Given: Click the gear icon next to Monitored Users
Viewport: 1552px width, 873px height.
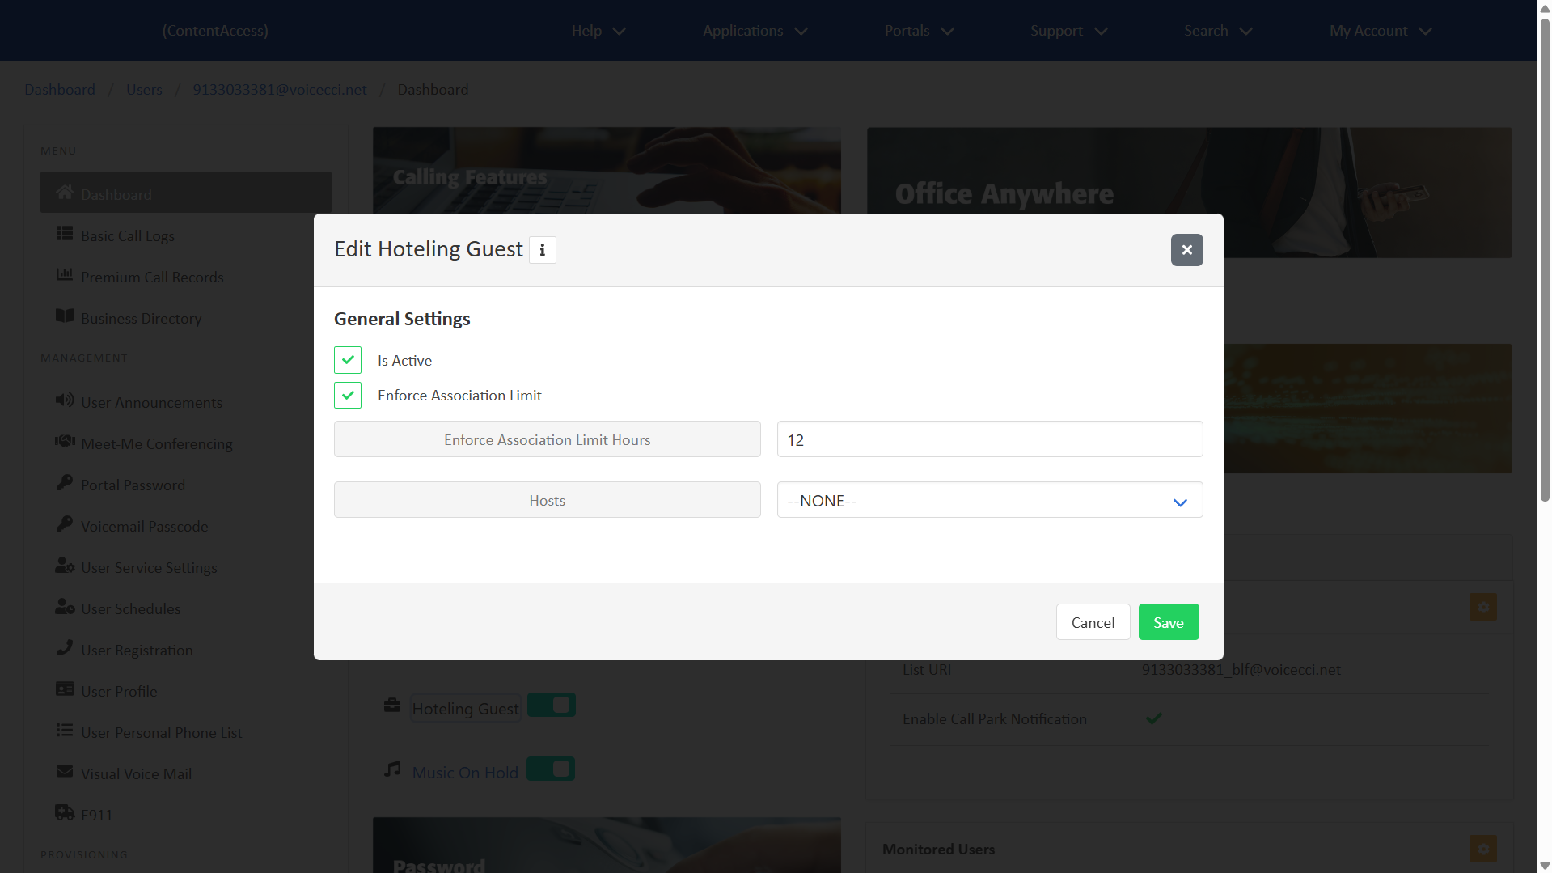Looking at the screenshot, I should (1482, 849).
